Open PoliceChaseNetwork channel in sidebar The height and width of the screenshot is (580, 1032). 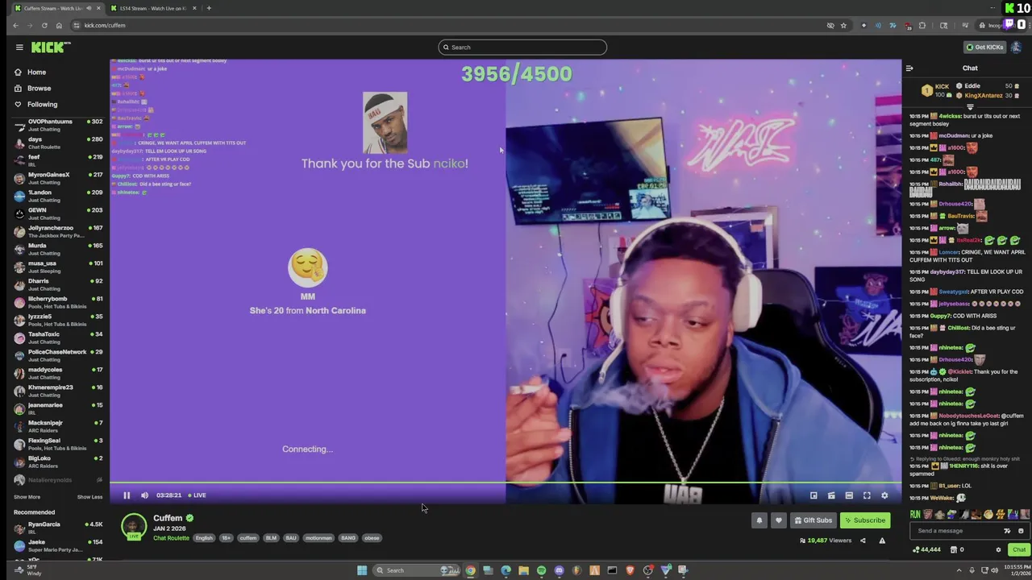pos(58,355)
